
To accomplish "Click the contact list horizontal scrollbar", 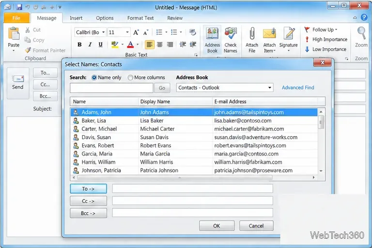I will point(175,177).
